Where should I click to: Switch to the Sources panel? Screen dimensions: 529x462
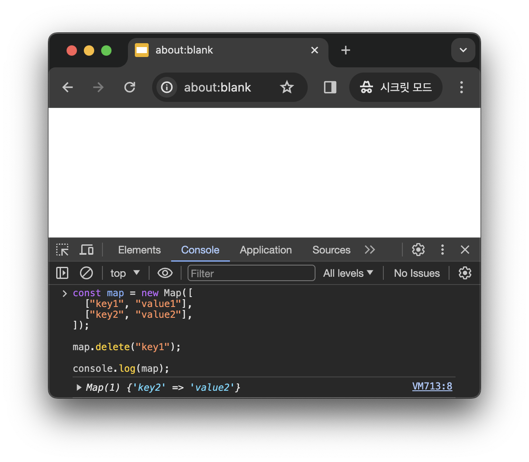(331, 250)
